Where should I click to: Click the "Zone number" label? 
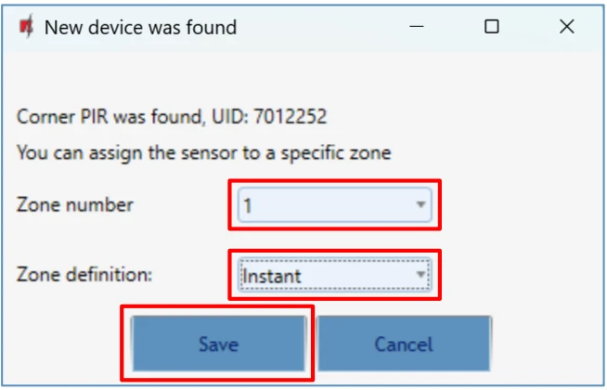tap(75, 205)
